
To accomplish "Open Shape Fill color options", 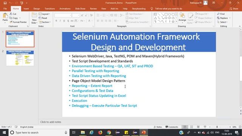I will pos(202,14).
